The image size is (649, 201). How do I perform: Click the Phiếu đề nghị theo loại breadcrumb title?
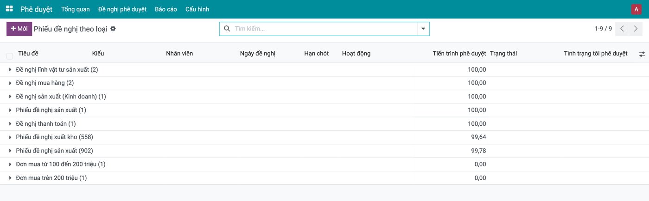tap(70, 29)
